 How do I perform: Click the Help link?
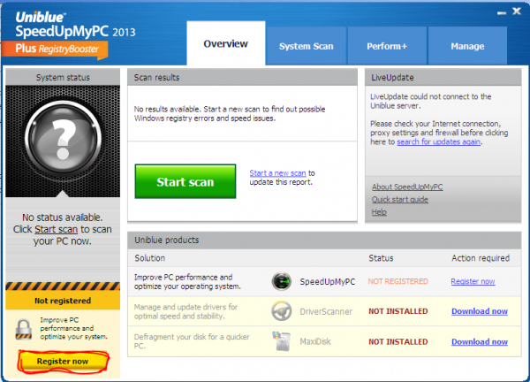click(379, 212)
